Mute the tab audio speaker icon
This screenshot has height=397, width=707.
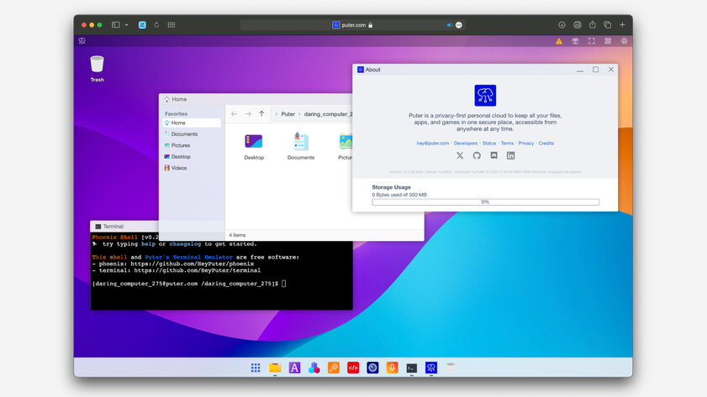pos(450,25)
